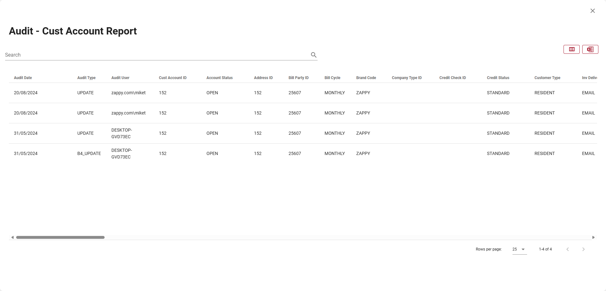Click the Credit Status column header
This screenshot has height=291, width=606.
(x=498, y=78)
